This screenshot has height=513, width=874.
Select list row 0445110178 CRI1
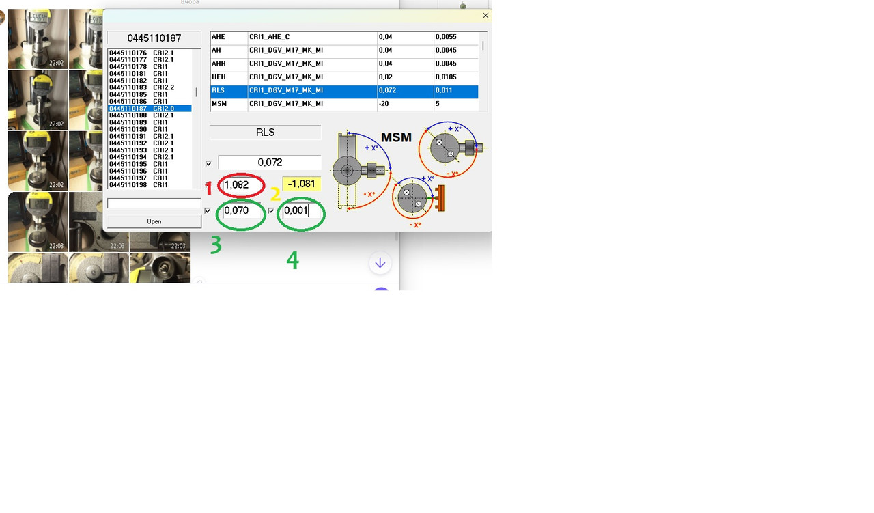pos(150,66)
